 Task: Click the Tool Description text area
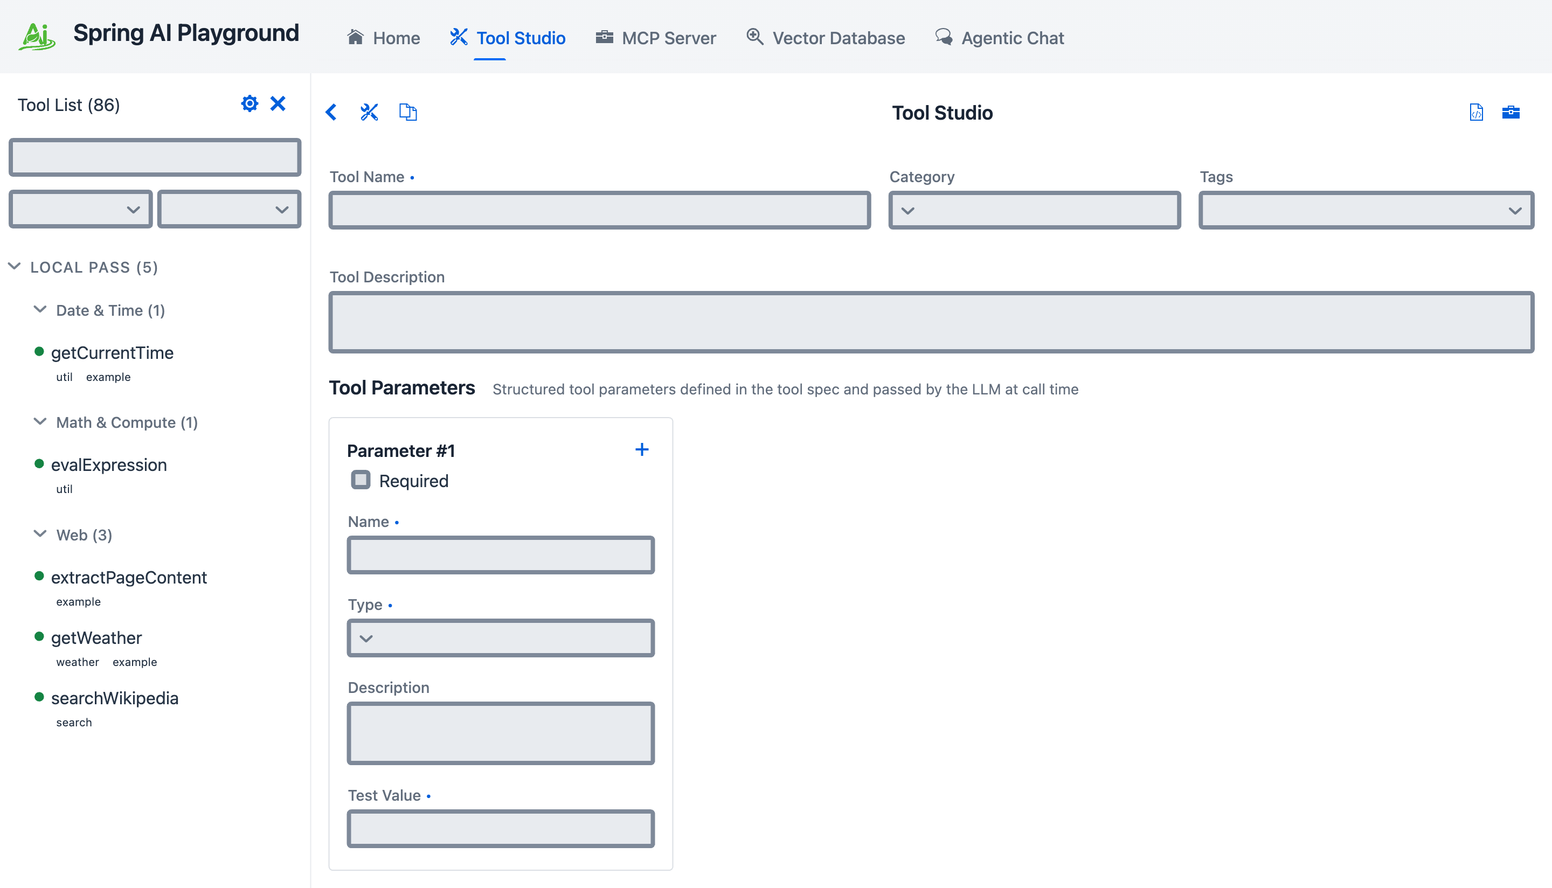pyautogui.click(x=931, y=322)
